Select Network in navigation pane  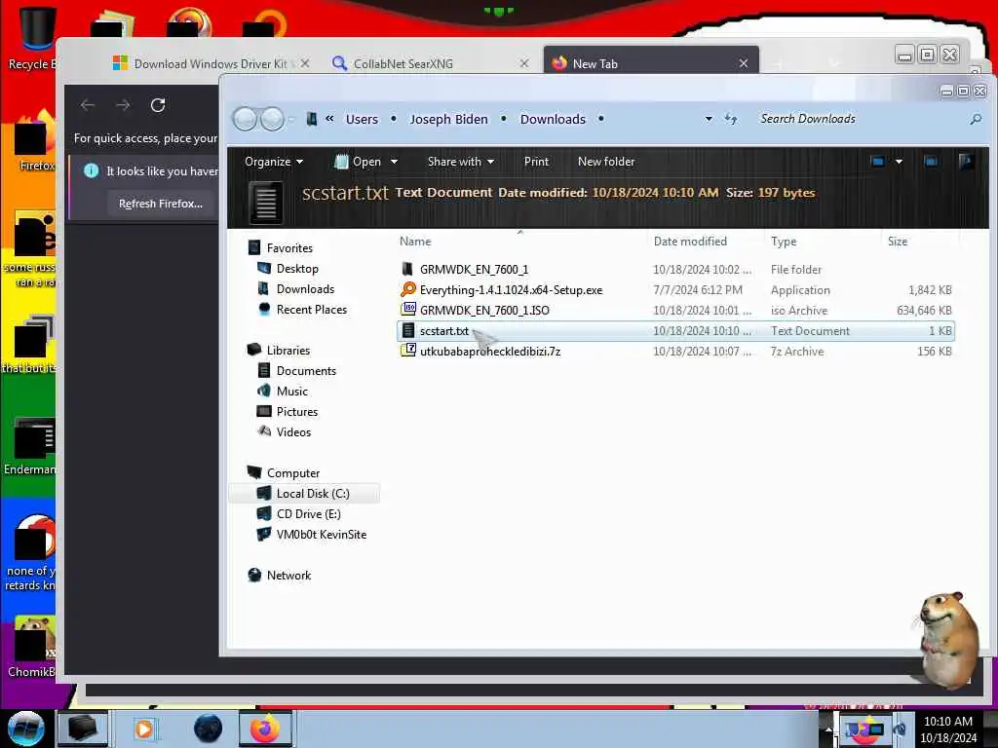(x=288, y=575)
